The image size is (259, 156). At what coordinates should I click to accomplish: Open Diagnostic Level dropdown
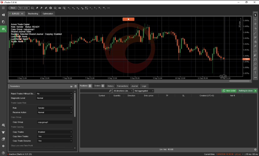(54, 98)
